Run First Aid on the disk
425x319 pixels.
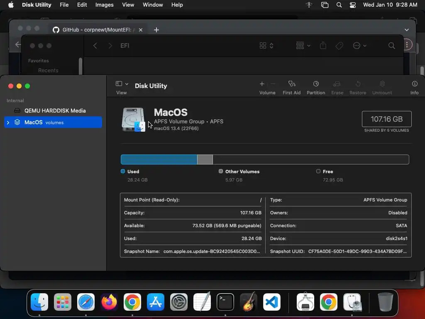tap(292, 84)
